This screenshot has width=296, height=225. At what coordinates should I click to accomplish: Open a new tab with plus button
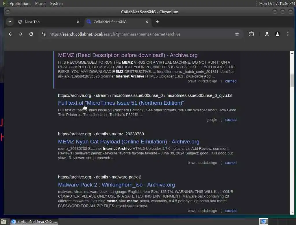[157, 22]
